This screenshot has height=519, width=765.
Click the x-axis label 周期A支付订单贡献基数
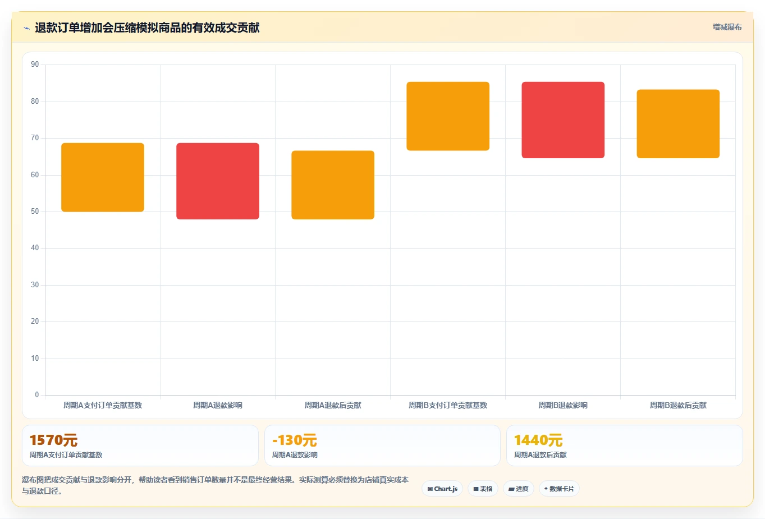point(103,405)
